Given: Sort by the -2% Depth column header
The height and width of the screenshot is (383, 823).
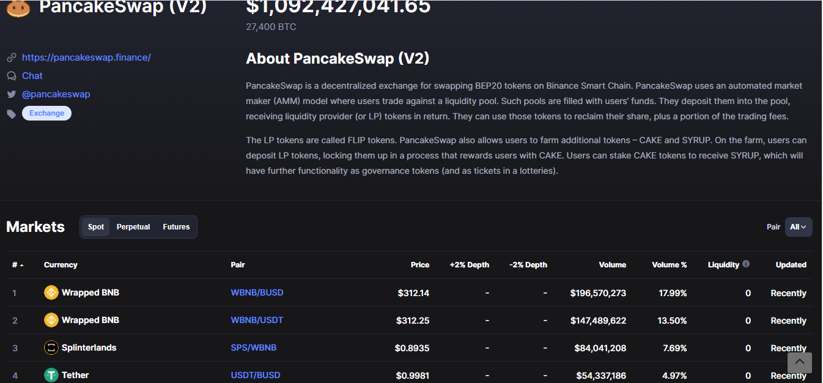Looking at the screenshot, I should [528, 265].
